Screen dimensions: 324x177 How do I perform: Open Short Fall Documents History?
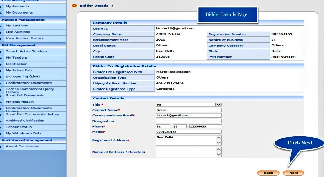(x=33, y=114)
